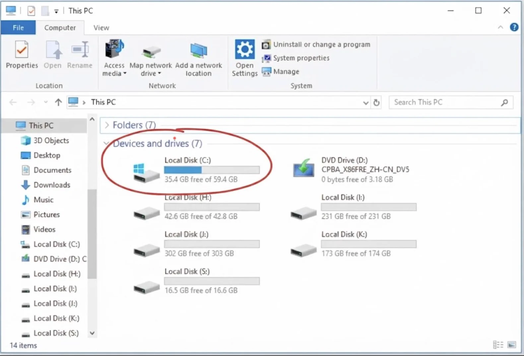The width and height of the screenshot is (524, 356).
Task: Switch to the Computer ribbon tab
Action: pyautogui.click(x=60, y=28)
